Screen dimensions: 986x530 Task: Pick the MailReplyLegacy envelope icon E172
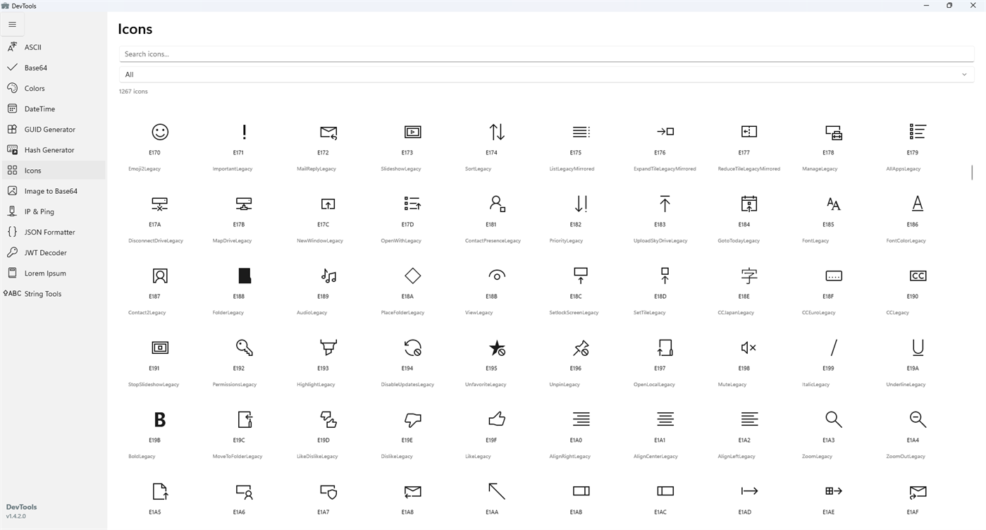tap(328, 132)
